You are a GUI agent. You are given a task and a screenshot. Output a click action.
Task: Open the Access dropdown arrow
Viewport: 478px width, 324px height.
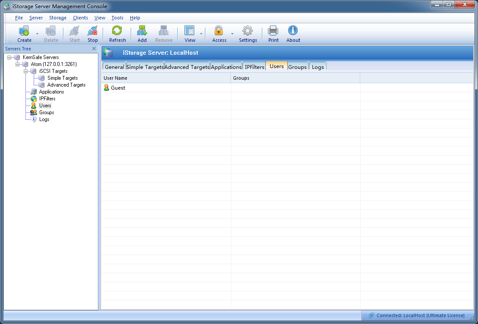(232, 34)
